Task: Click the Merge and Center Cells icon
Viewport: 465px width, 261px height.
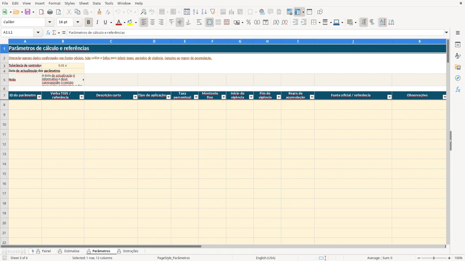Action: click(x=210, y=22)
